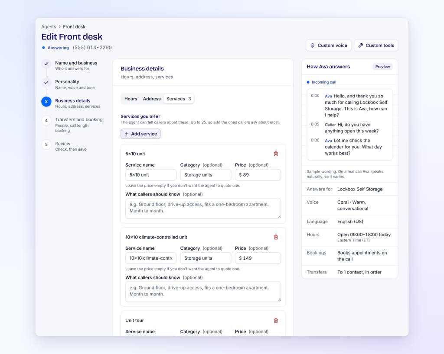
Task: Click the 5×10 unit callers notes textarea
Action: click(x=203, y=208)
